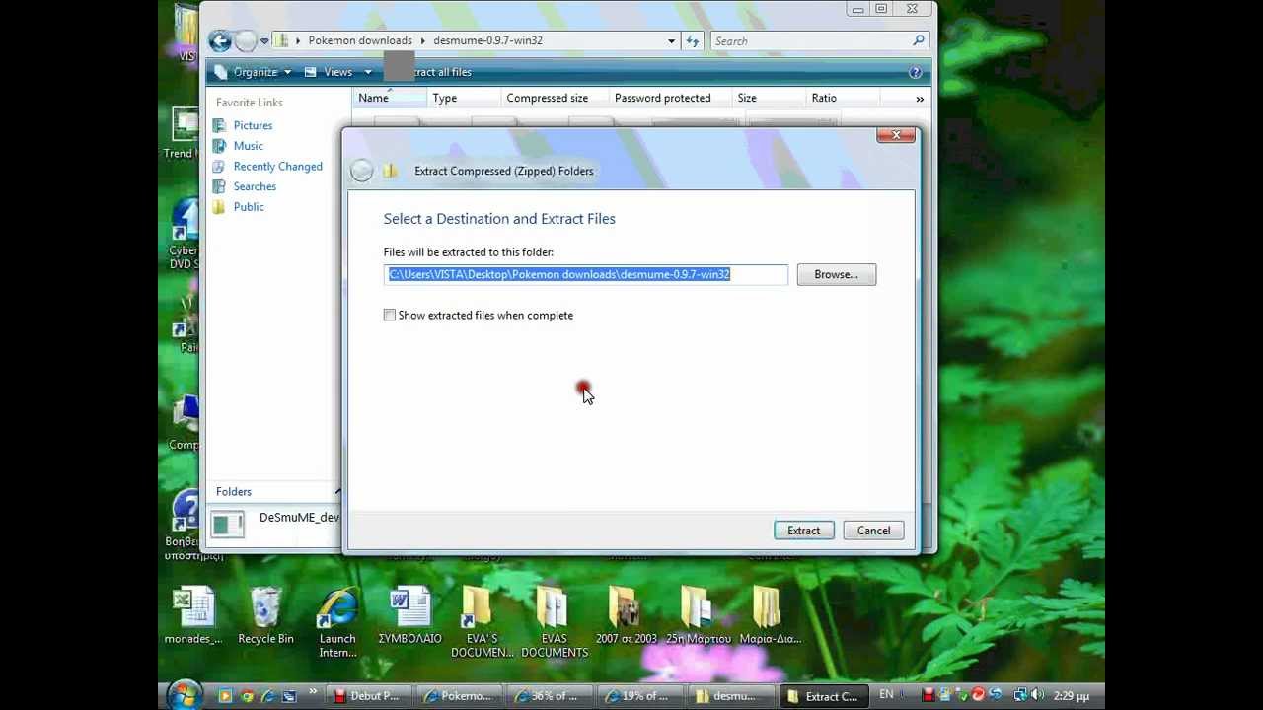Click the EN language indicator

click(x=886, y=695)
